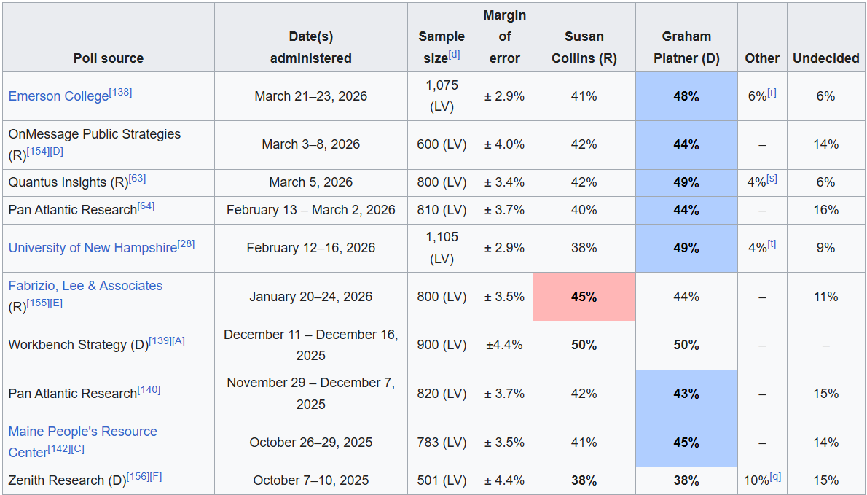Click the red-highlighted 45% Collins cell
This screenshot has height=495, width=867.
(584, 297)
